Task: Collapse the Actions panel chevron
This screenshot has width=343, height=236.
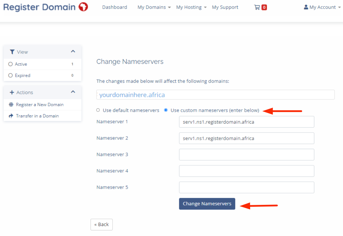Action: (73, 92)
